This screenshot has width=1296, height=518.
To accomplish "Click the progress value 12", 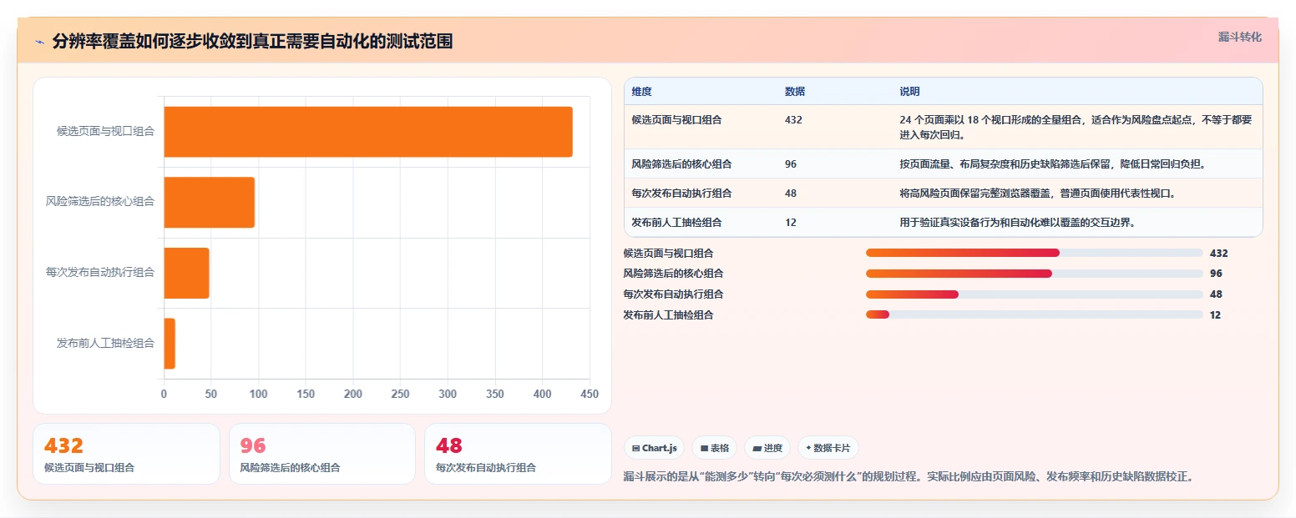I will point(1215,314).
